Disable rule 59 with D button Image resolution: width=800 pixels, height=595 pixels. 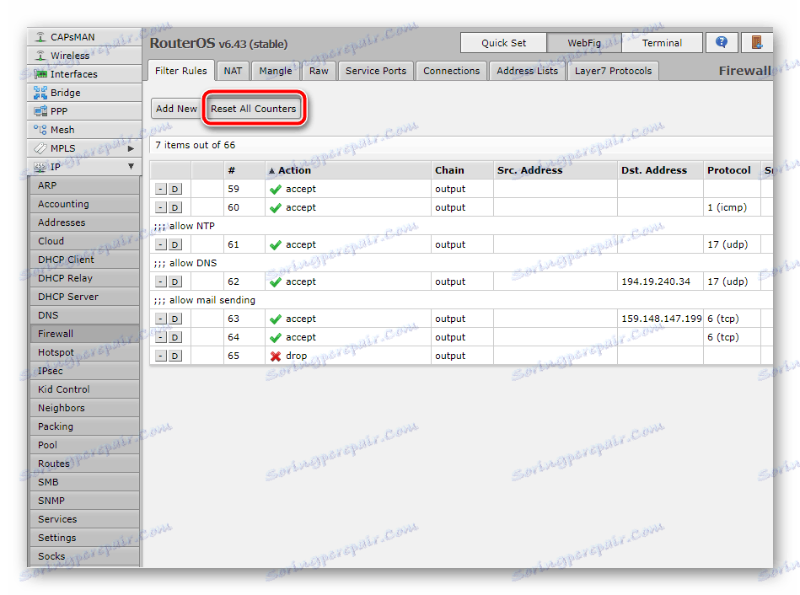174,190
